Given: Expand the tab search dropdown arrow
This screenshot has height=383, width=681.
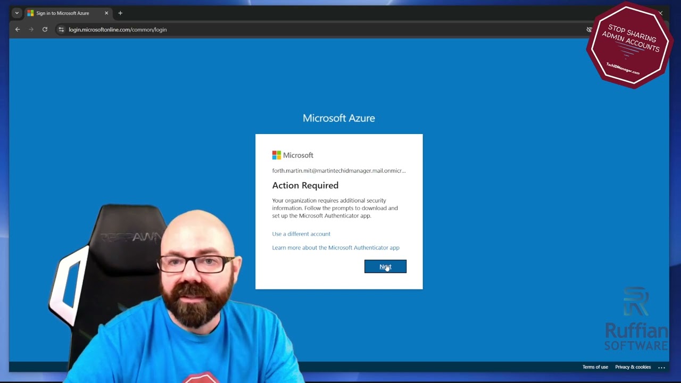Looking at the screenshot, I should click(x=16, y=13).
